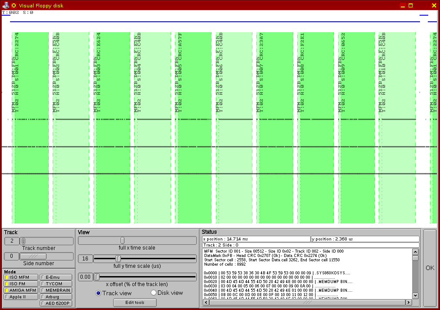This screenshot has width=440, height=310.
Task: Enable Arburg format mode
Action: [x=56, y=297]
